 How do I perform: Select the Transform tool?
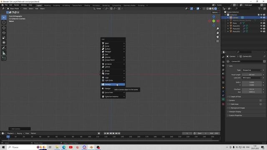4,42
